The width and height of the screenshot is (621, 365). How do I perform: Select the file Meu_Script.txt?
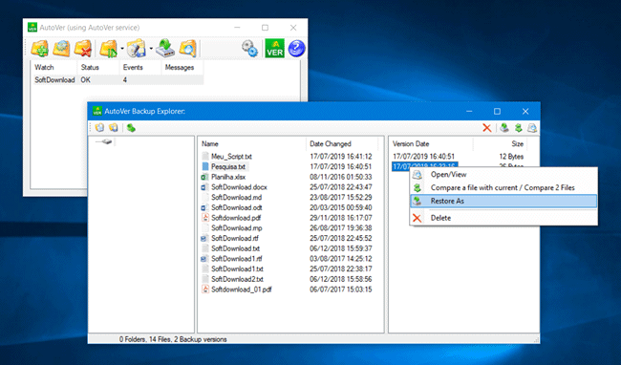(231, 157)
